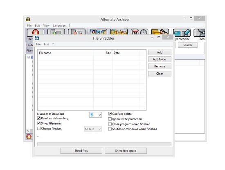
Task: Open the Number of iterations dropdown
Action: pyautogui.click(x=99, y=115)
